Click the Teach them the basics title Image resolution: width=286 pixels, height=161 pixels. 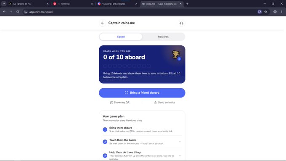click(123, 140)
